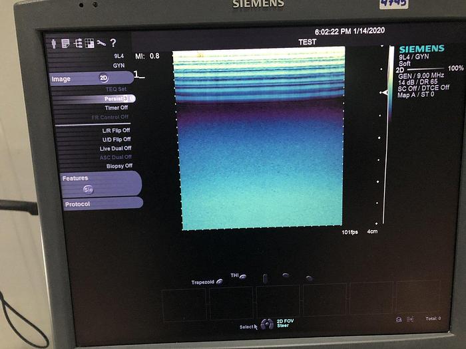This screenshot has width=466, height=349.
Task: Select the 2D mode tab
Action: coord(104,78)
